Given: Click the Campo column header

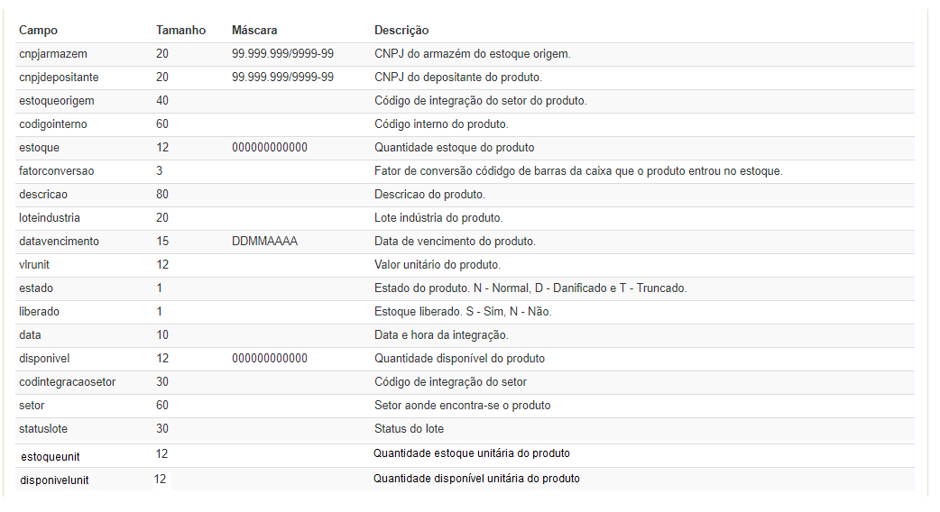Looking at the screenshot, I should point(38,31).
